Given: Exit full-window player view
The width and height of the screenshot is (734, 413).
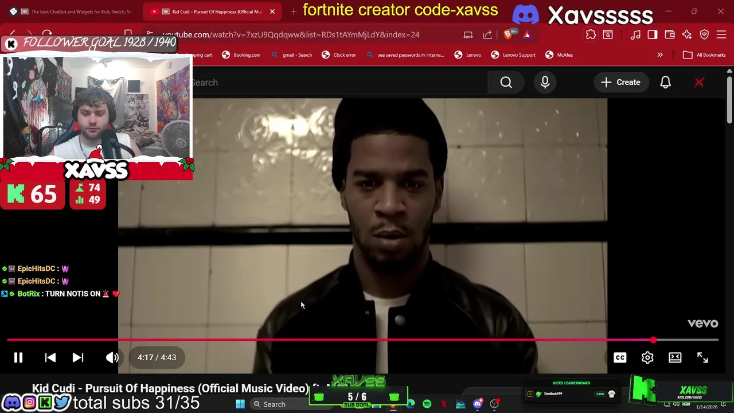Looking at the screenshot, I should tap(702, 357).
